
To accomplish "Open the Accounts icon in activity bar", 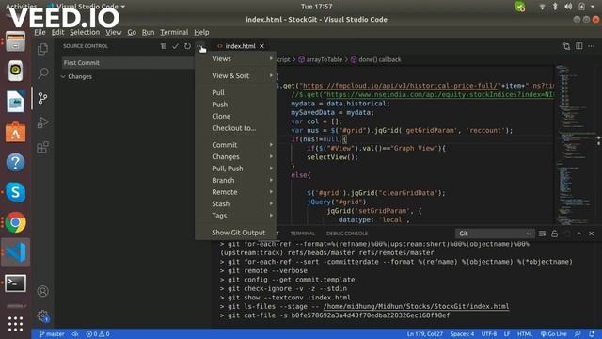I will tap(42, 291).
